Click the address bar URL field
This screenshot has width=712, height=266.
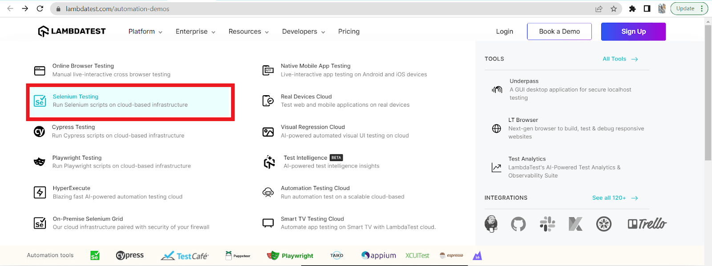click(x=311, y=9)
